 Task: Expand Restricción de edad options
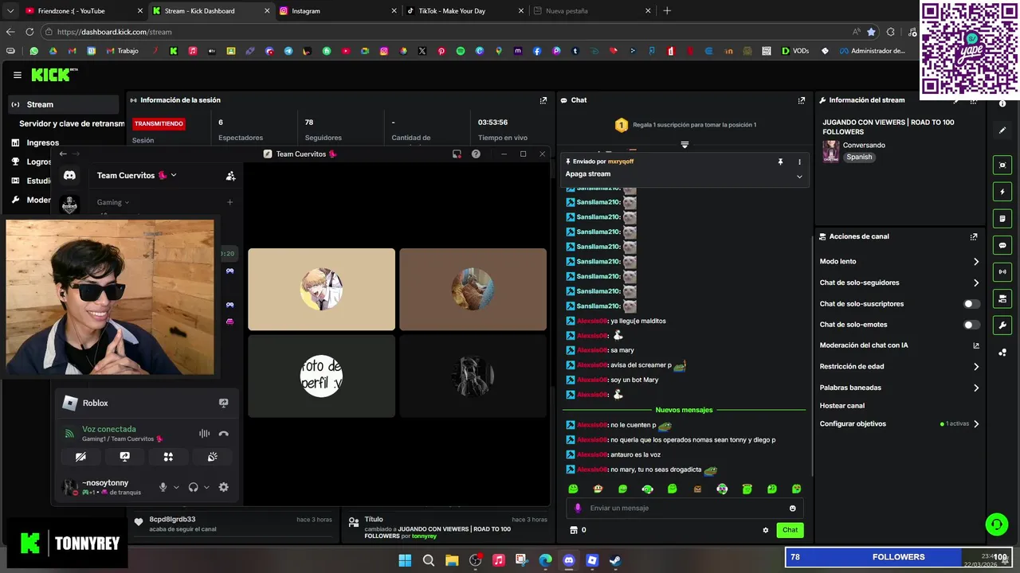(976, 367)
